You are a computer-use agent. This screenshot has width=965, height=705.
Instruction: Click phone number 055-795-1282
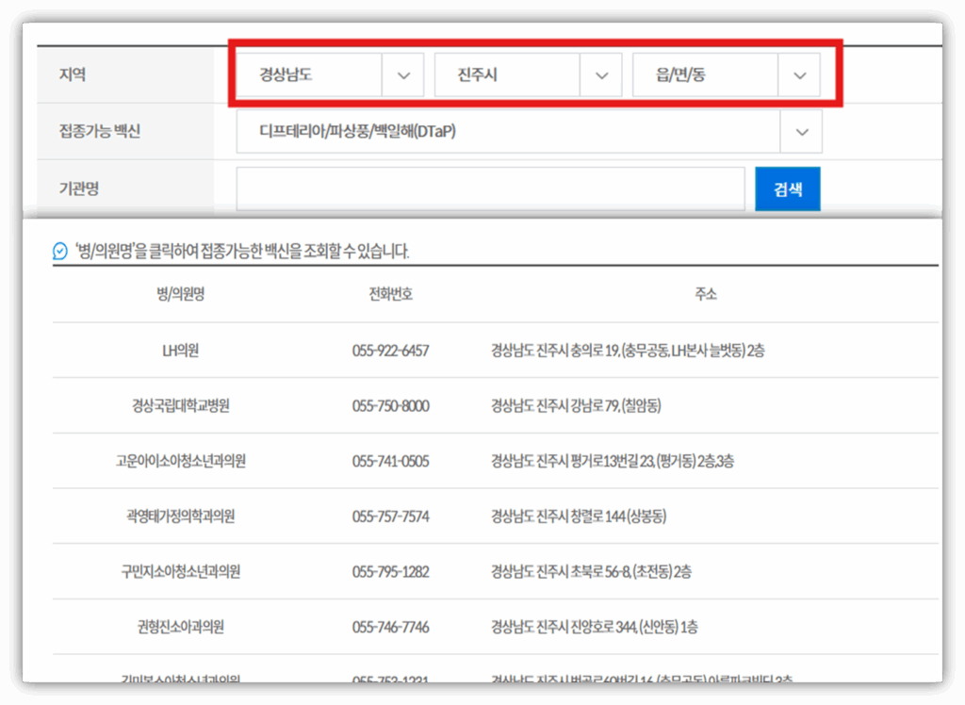391,572
